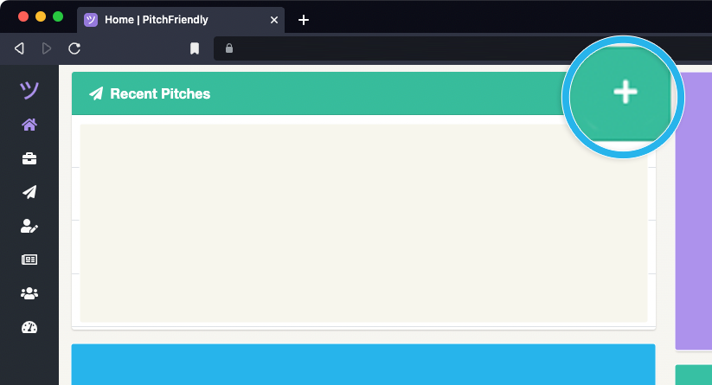Click paper plane icon beside Recent Pitches
This screenshot has width=712, height=385.
pos(96,93)
